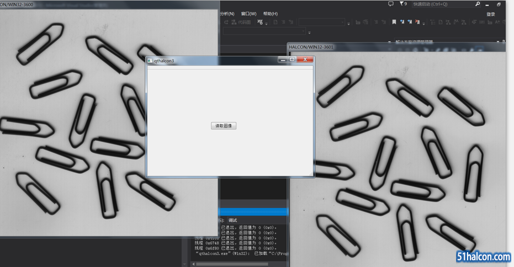Click the 读取图像 button
Image resolution: width=514 pixels, height=267 pixels.
point(224,126)
